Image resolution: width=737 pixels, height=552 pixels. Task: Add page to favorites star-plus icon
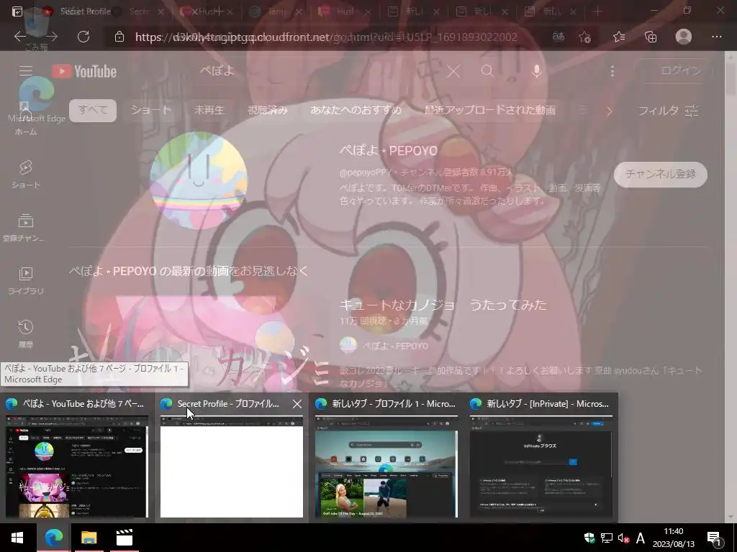click(x=585, y=37)
